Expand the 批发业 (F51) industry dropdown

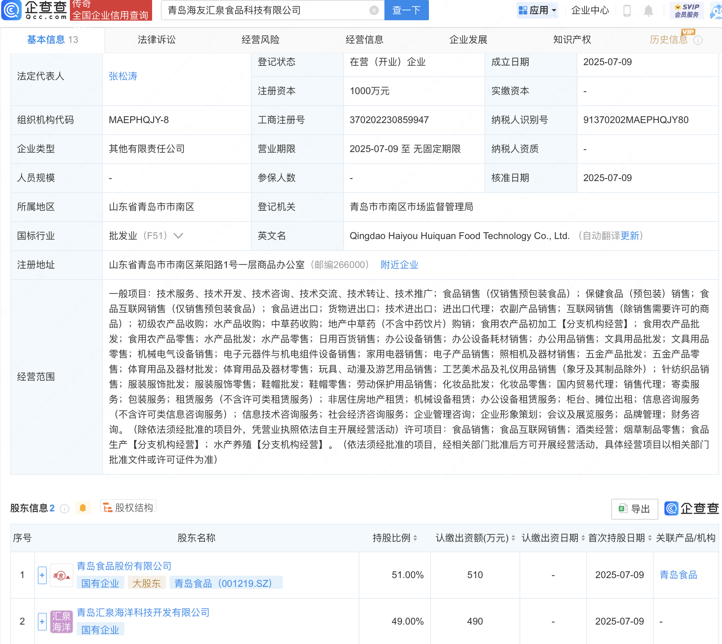[x=178, y=236]
